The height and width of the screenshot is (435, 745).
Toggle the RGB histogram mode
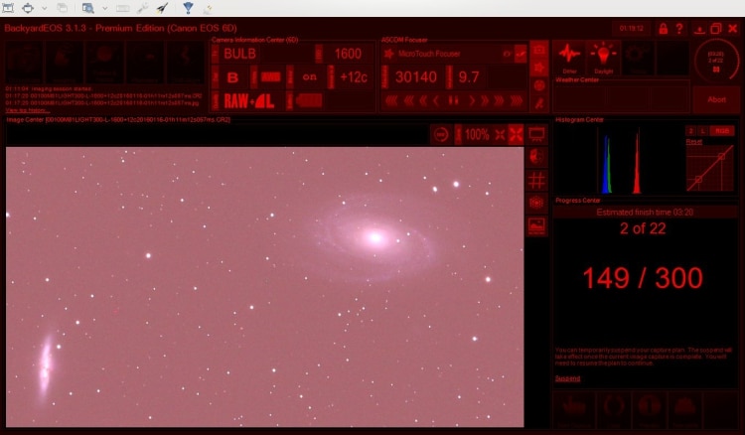point(722,131)
